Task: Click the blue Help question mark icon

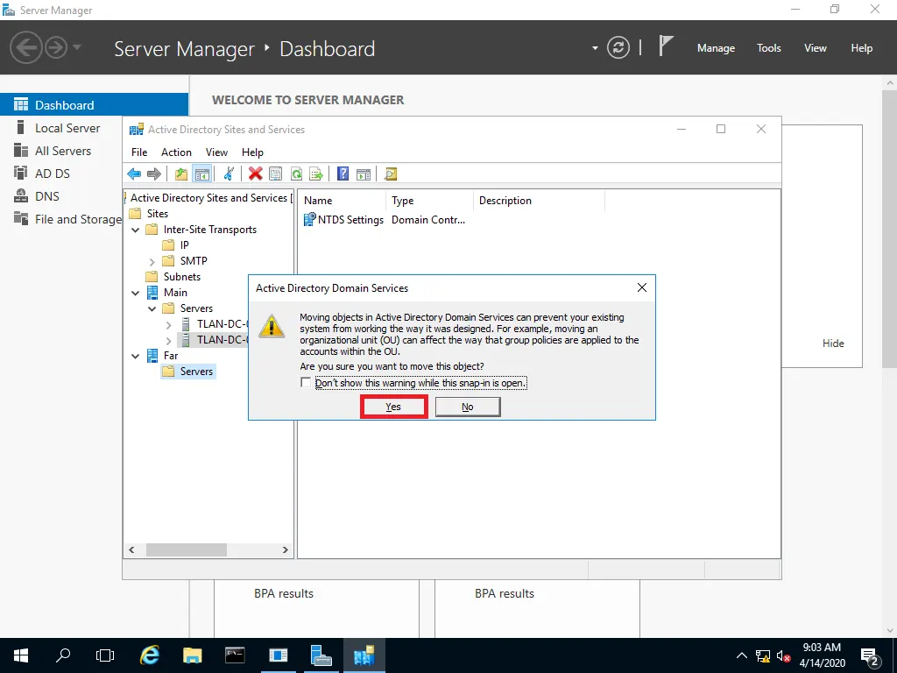Action: pyautogui.click(x=343, y=174)
